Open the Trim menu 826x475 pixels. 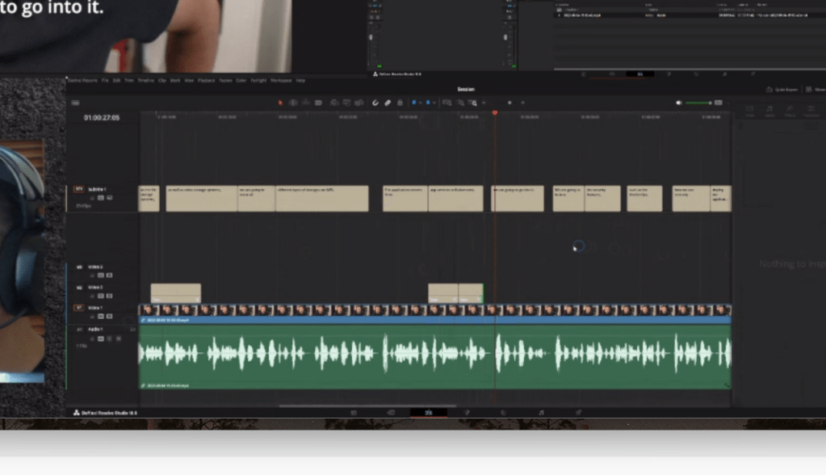(129, 81)
